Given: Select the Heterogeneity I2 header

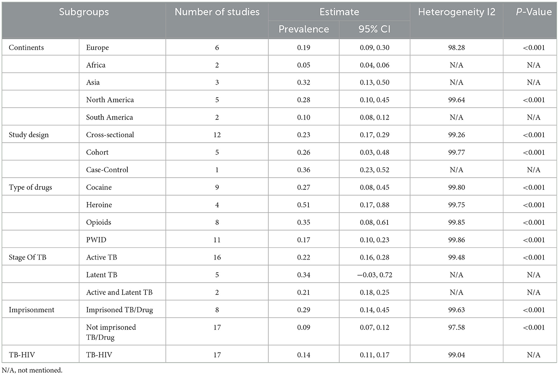Looking at the screenshot, I should [x=456, y=12].
